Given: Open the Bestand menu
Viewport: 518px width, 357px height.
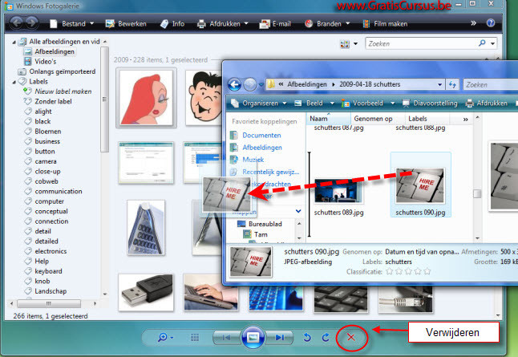Looking at the screenshot, I should coord(71,24).
